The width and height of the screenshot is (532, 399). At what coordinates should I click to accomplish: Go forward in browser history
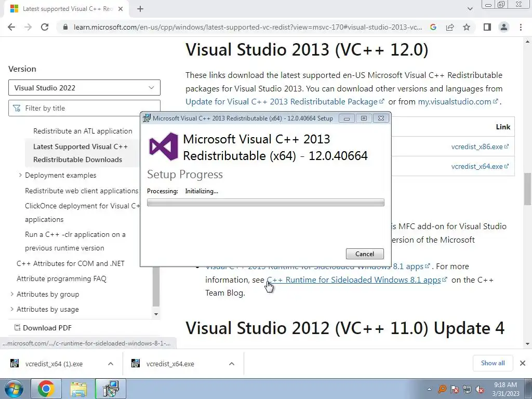tap(28, 27)
